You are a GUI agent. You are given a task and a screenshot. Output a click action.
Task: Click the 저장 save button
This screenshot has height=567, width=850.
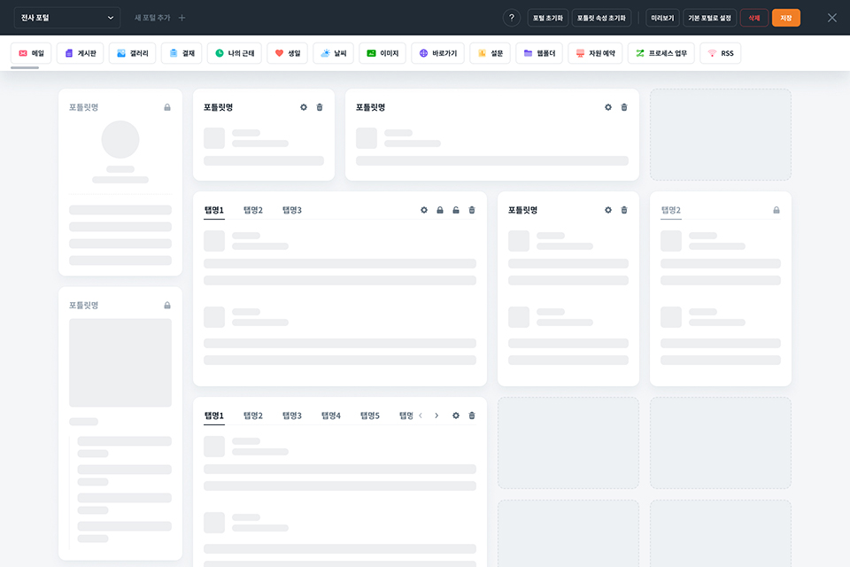coord(785,18)
